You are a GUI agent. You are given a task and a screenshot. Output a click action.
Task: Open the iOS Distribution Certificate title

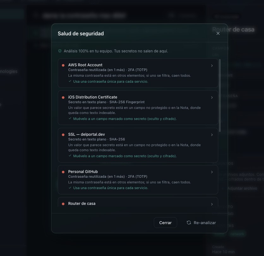click(93, 97)
